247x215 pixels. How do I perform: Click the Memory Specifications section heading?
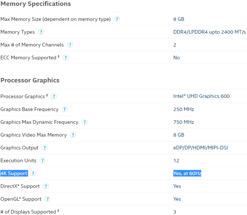pos(36,4)
